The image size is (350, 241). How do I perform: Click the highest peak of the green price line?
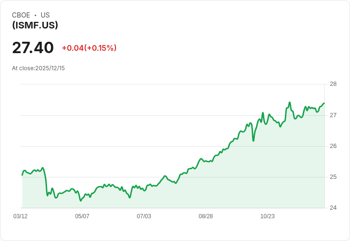click(290, 102)
